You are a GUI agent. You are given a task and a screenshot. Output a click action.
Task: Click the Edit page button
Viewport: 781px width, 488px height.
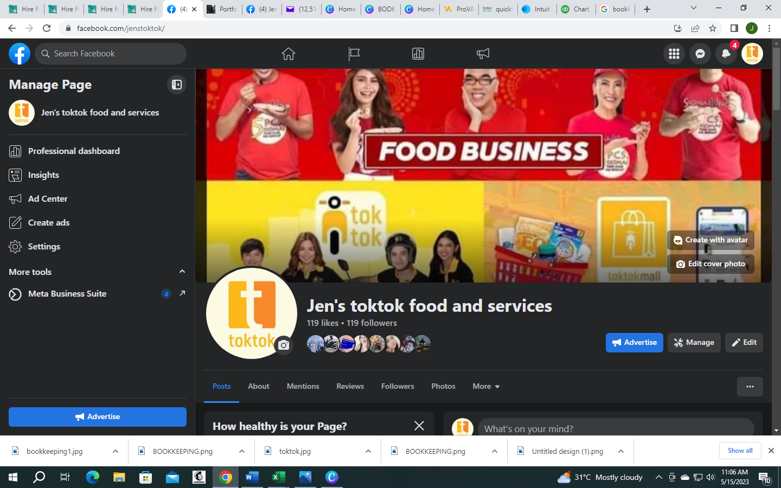(x=744, y=343)
